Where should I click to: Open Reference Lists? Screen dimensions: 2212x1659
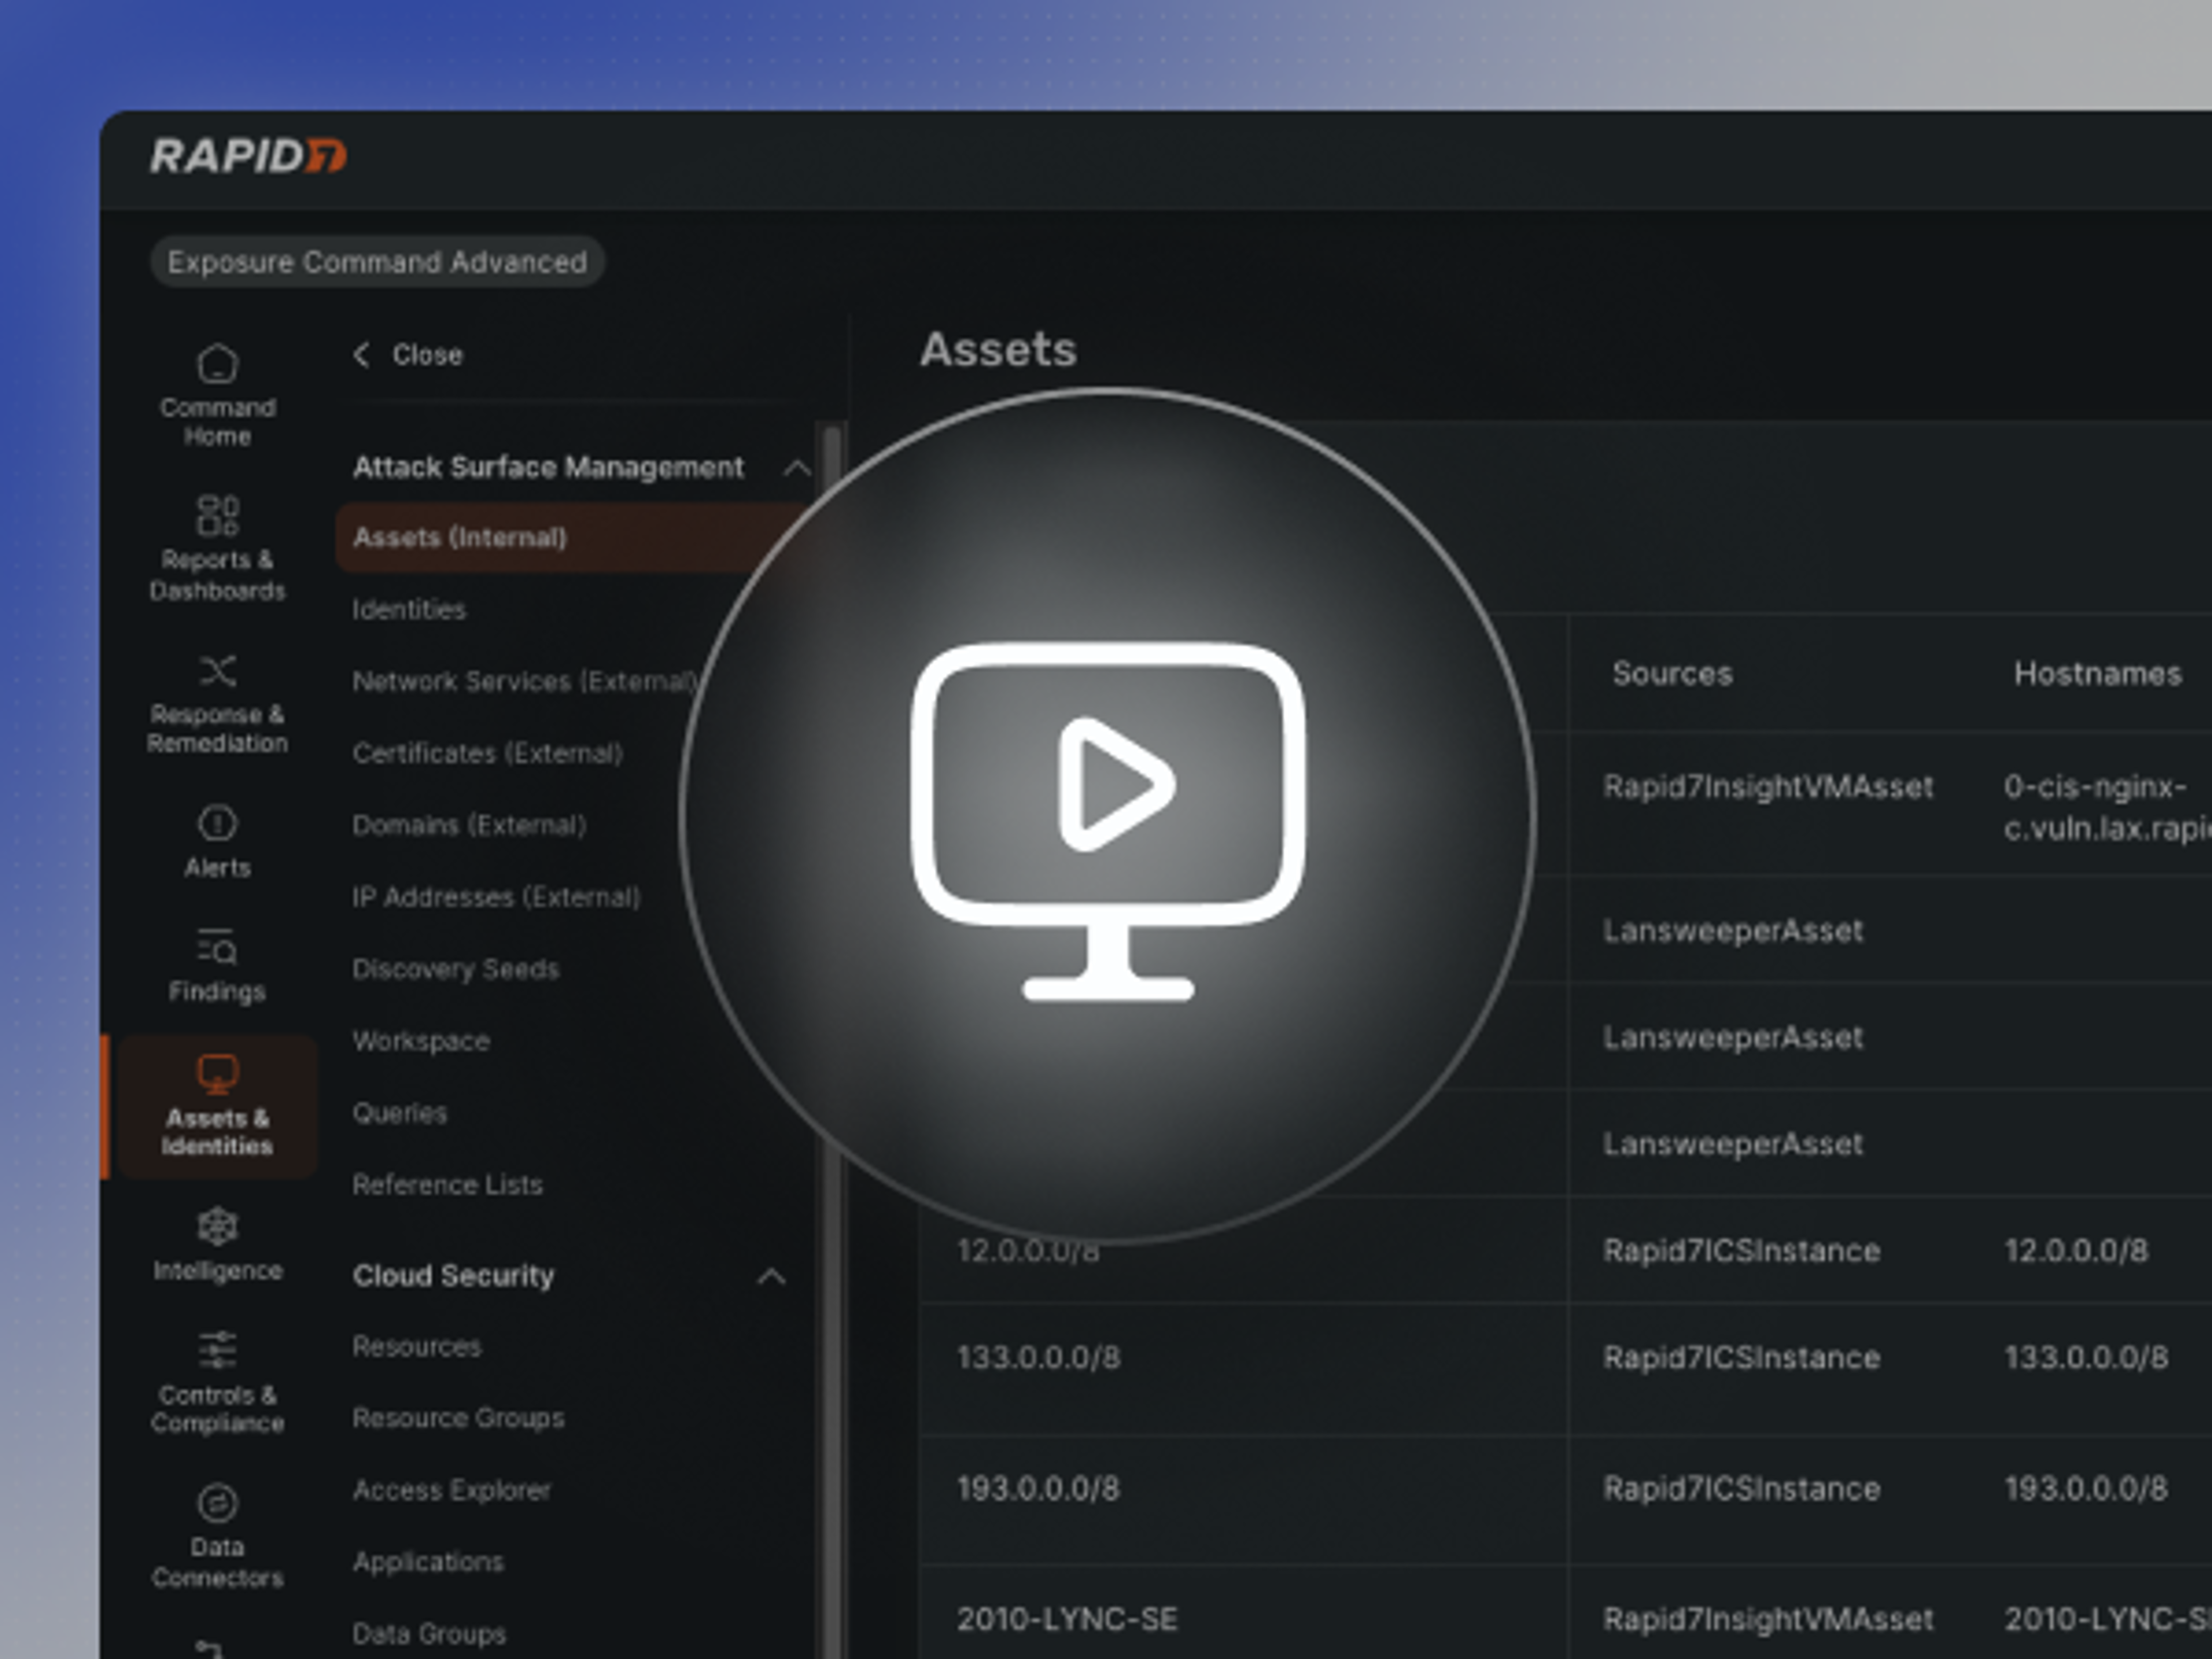[x=447, y=1185]
